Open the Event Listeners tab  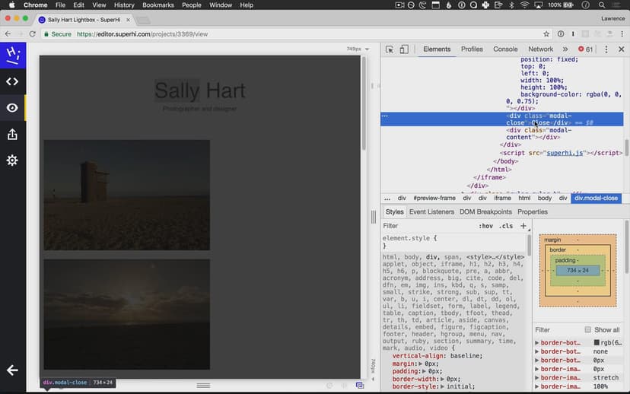coord(431,212)
